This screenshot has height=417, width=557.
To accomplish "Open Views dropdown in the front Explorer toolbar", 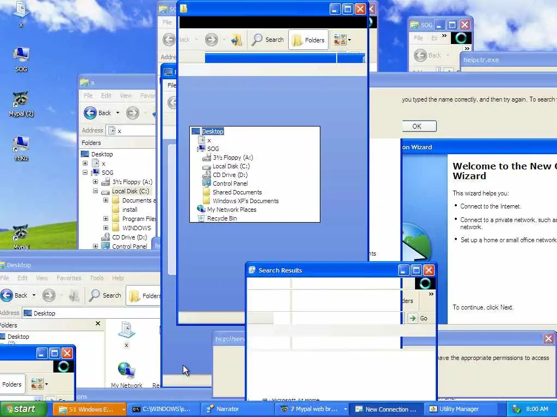I will (343, 40).
